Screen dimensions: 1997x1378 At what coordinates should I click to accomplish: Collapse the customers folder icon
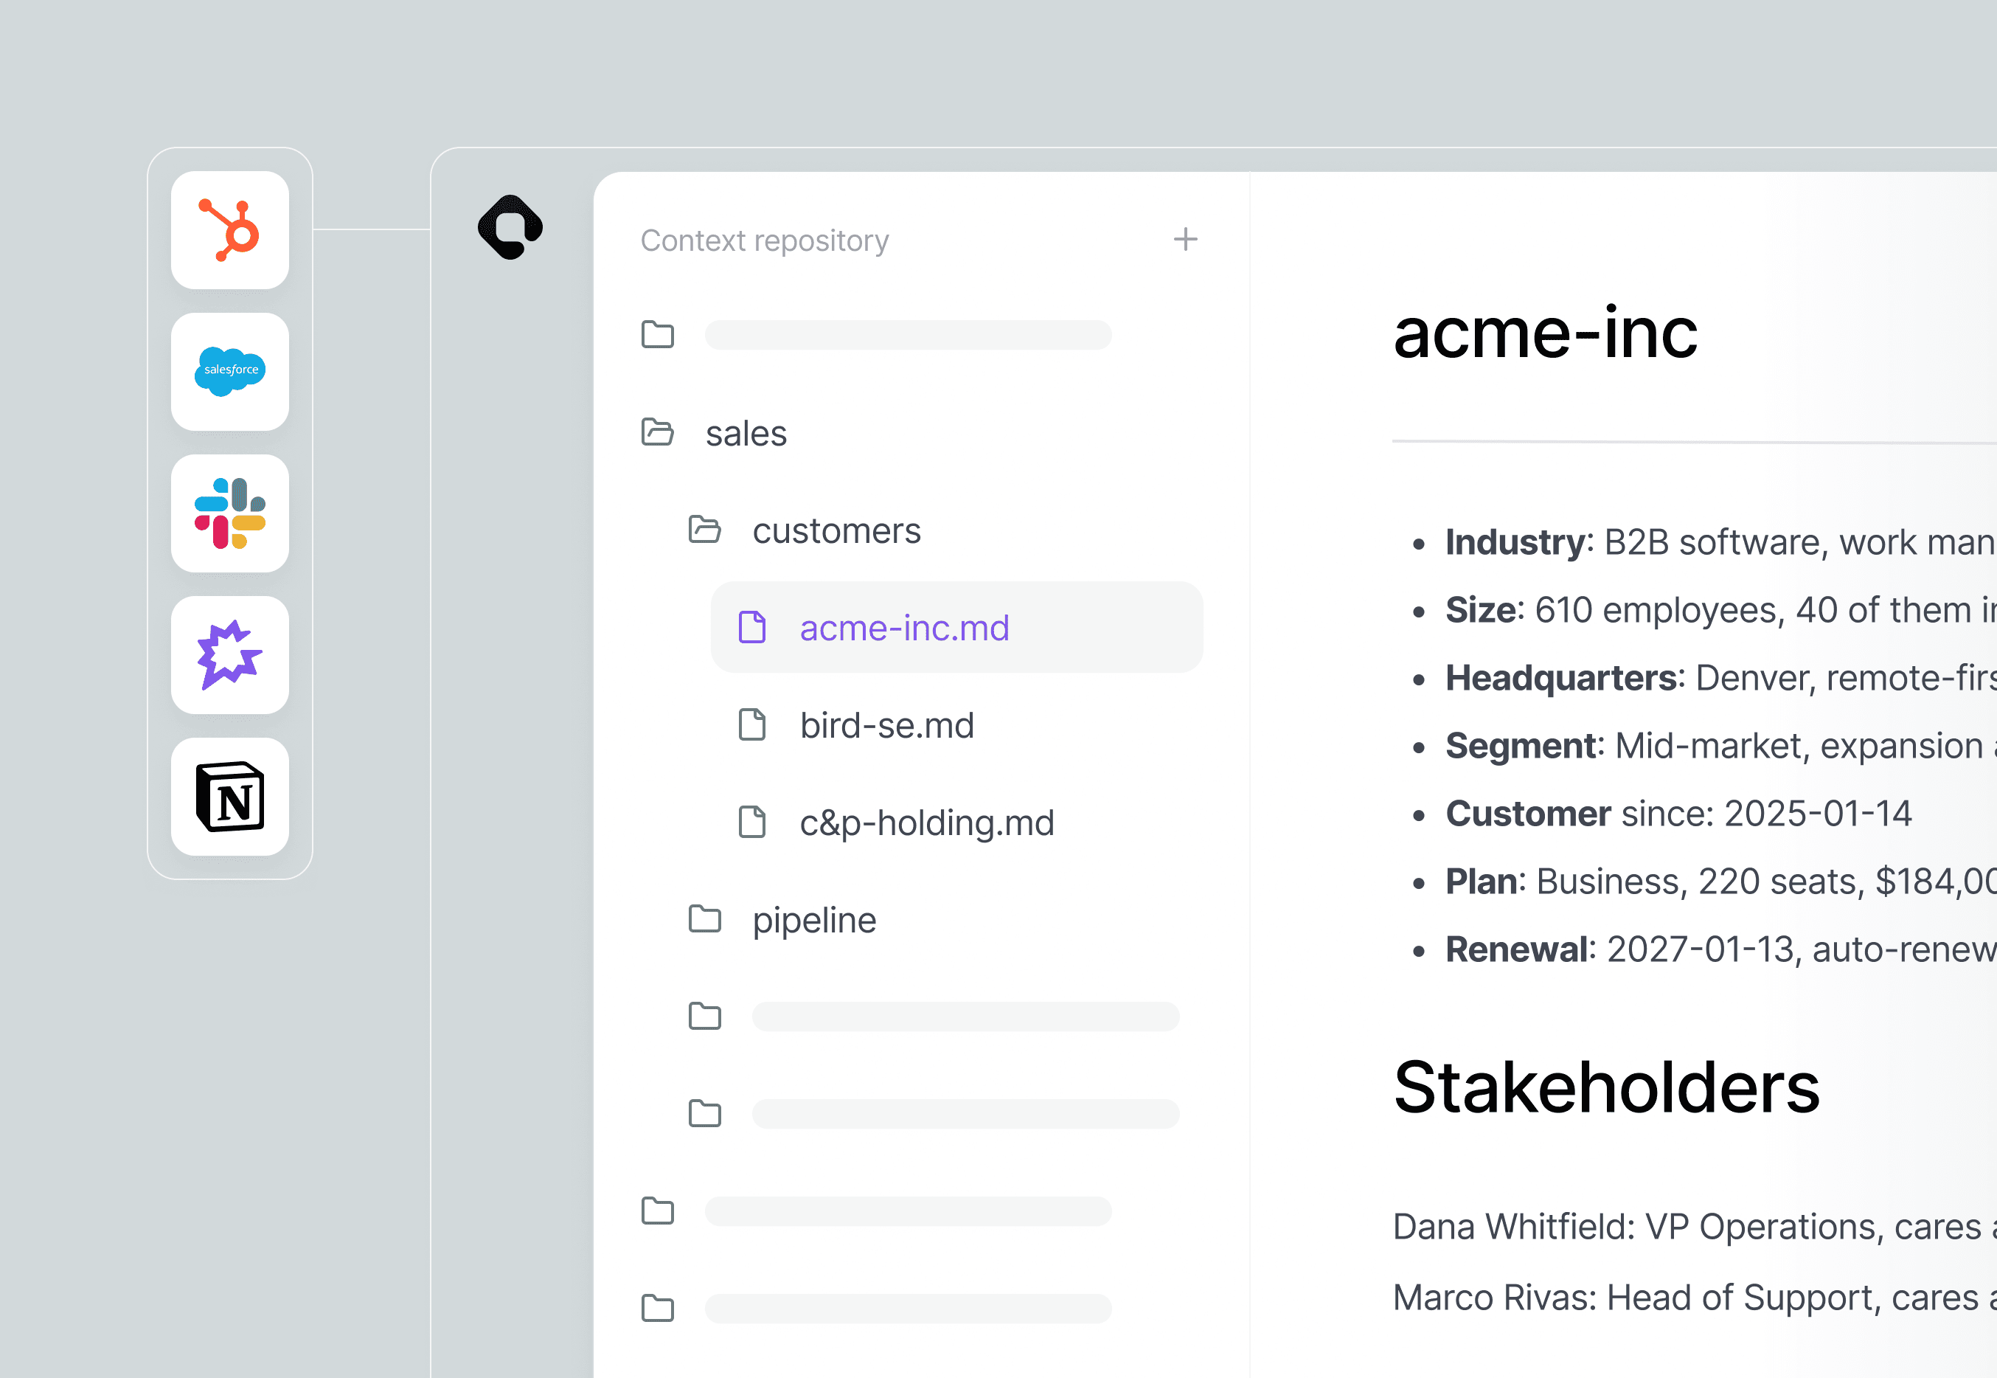[x=704, y=529]
